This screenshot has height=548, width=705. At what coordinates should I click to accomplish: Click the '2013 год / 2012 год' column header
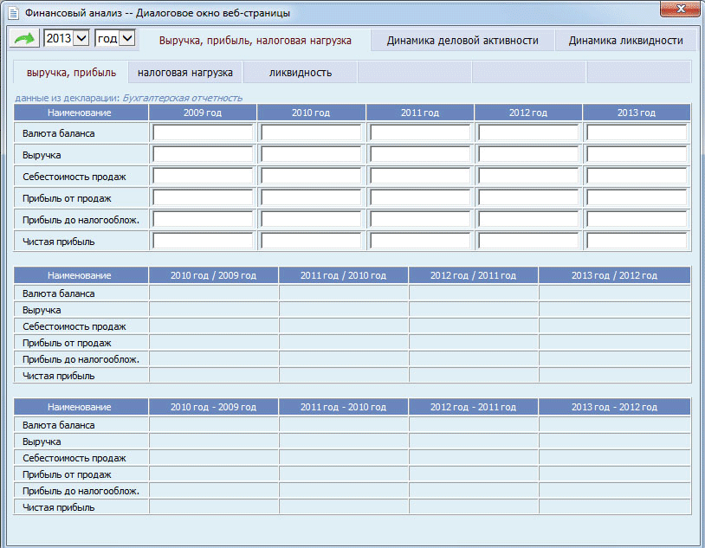tap(615, 275)
